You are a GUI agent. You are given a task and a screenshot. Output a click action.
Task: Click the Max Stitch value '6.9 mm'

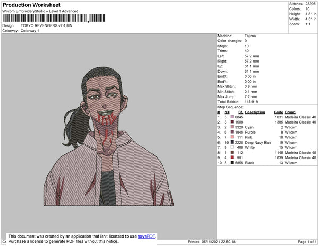click(250, 86)
